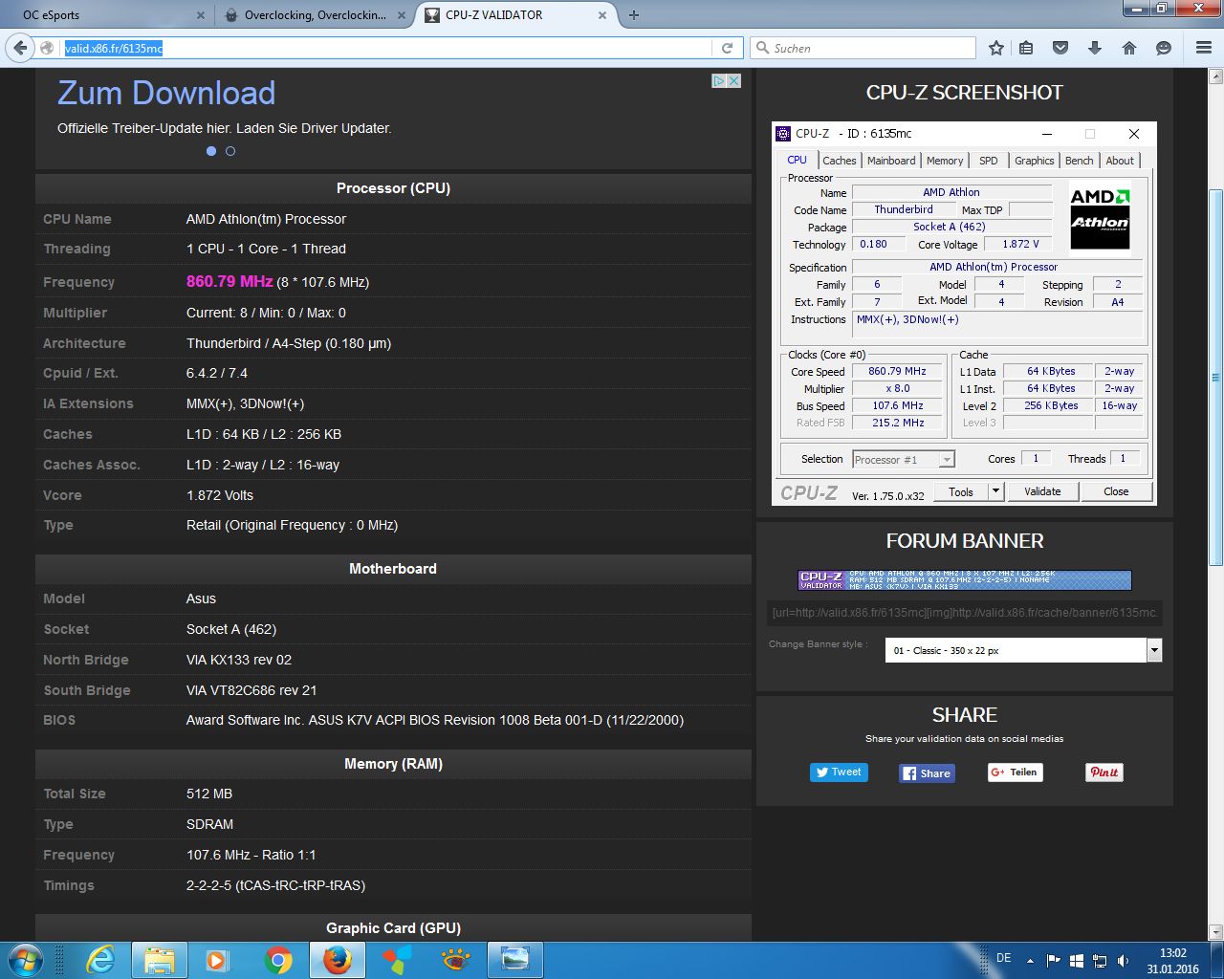The height and width of the screenshot is (979, 1224).
Task: Open Processor #1 selection combo box
Action: point(904,460)
